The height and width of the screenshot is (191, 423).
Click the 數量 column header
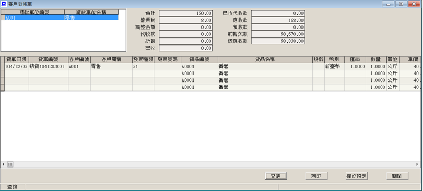(376, 60)
